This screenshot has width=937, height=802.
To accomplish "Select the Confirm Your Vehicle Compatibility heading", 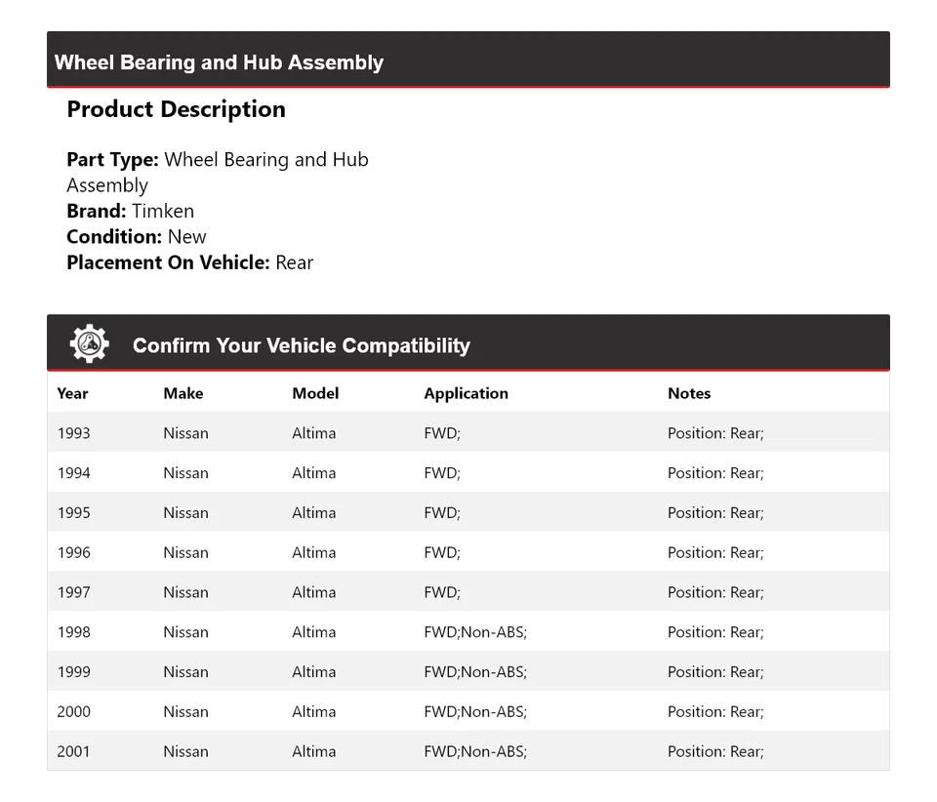I will coord(301,345).
